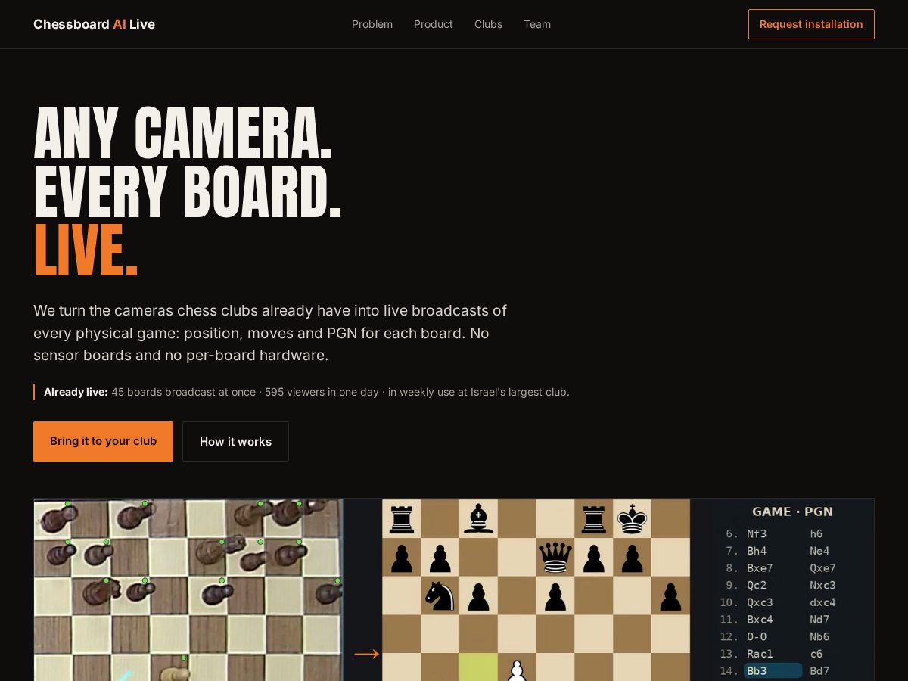Click the 'EVERY BOARD.' headline line

[188, 192]
